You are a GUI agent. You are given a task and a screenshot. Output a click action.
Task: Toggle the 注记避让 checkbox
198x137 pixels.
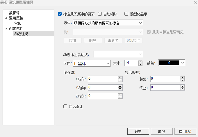click(65, 107)
